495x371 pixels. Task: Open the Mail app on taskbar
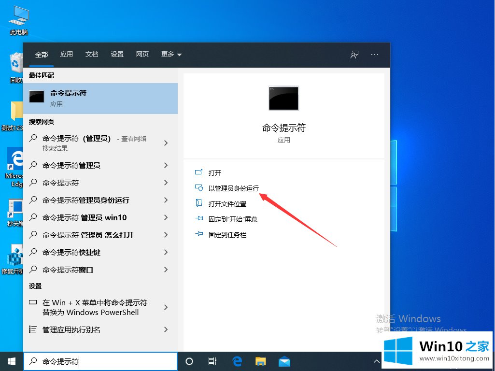(x=284, y=361)
